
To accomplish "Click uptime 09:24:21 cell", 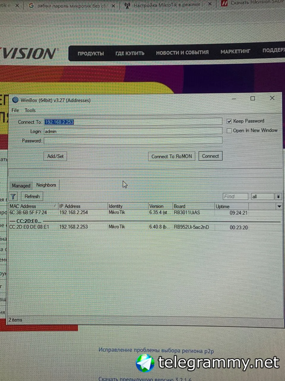I will [238, 213].
